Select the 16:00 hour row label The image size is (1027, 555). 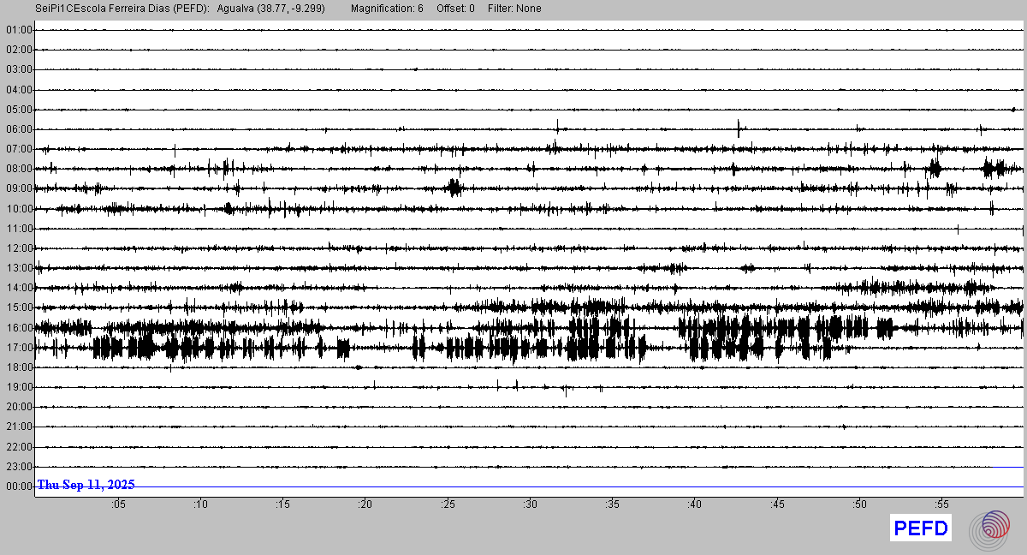click(x=19, y=328)
